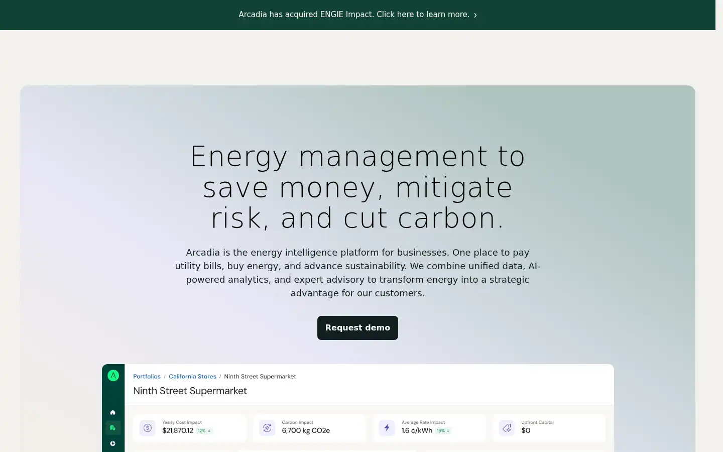Click the lightning bolt icon for Average Rate Impact
This screenshot has height=452, width=723.
[387, 428]
